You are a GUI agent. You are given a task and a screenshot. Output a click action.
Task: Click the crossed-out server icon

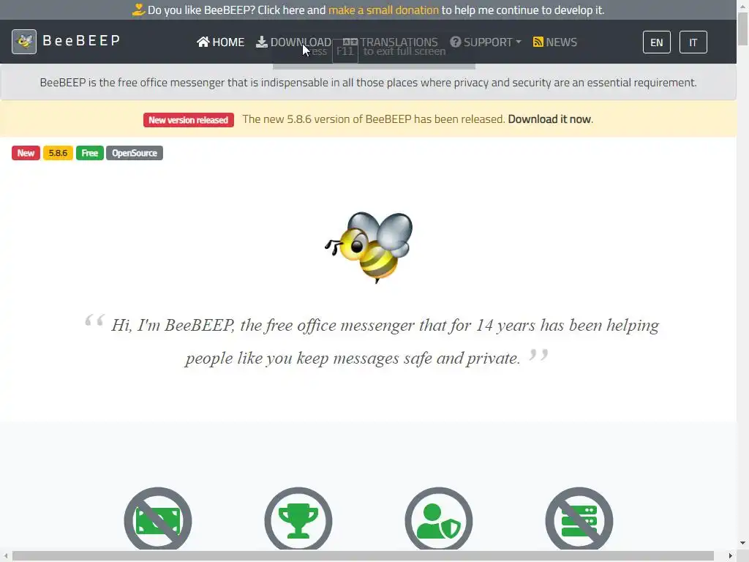tap(579, 520)
